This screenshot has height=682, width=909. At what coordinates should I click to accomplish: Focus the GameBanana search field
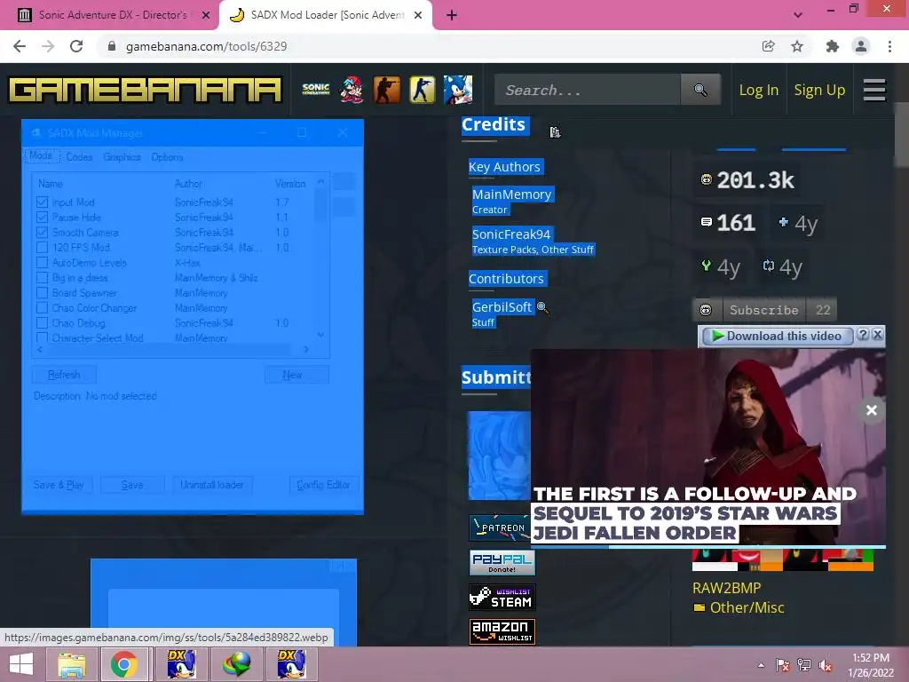(588, 90)
